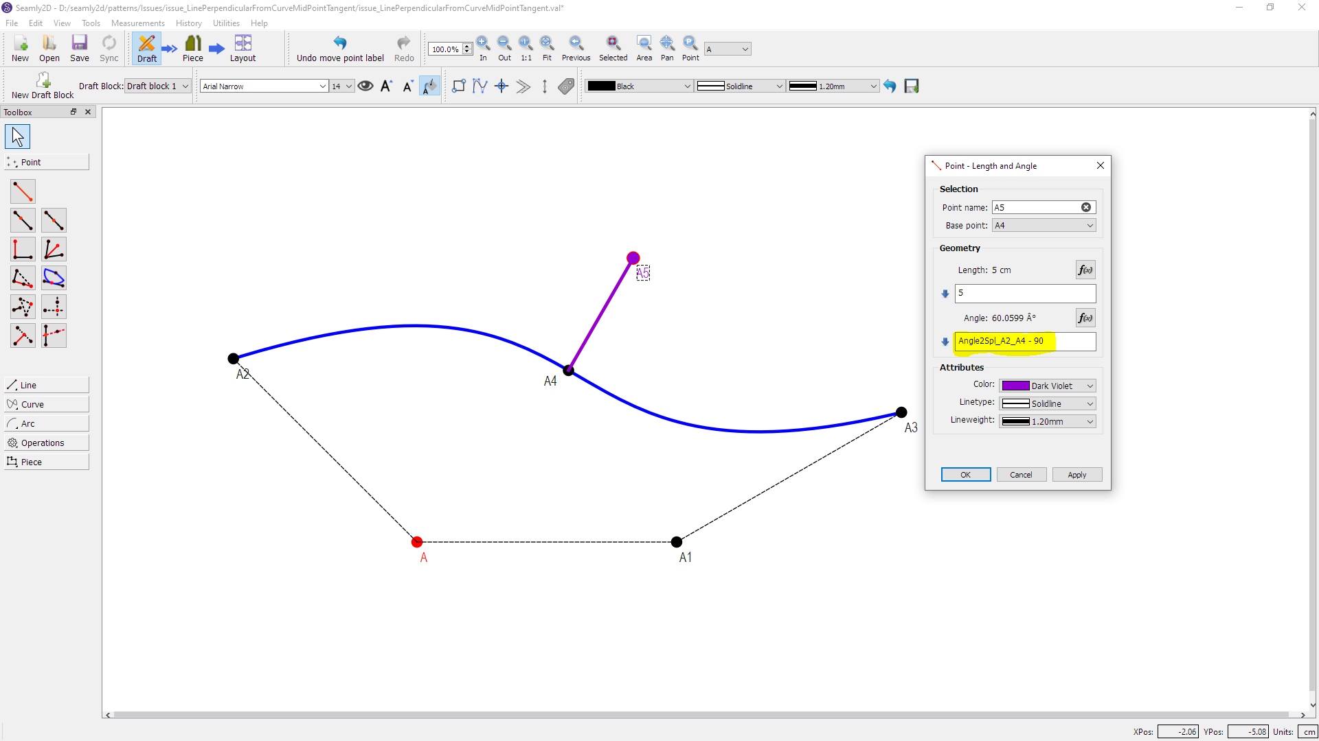
Task: Select the bisector point tool
Action: click(54, 249)
